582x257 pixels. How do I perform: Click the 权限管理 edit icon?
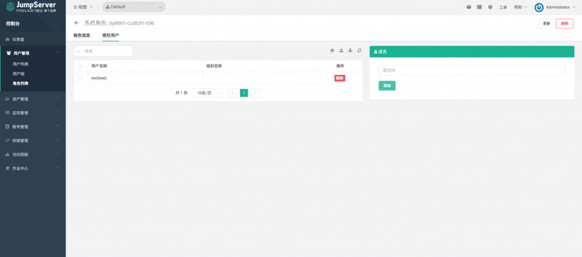click(x=8, y=140)
